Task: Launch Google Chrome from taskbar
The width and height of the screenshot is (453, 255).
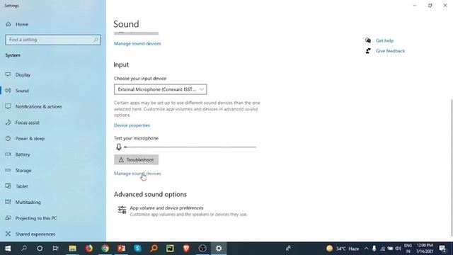Action: [x=105, y=249]
